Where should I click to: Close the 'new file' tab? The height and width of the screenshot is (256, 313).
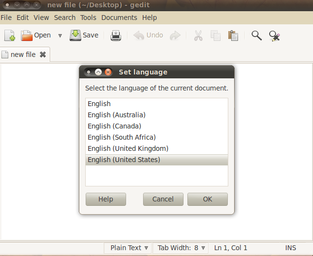coord(43,55)
